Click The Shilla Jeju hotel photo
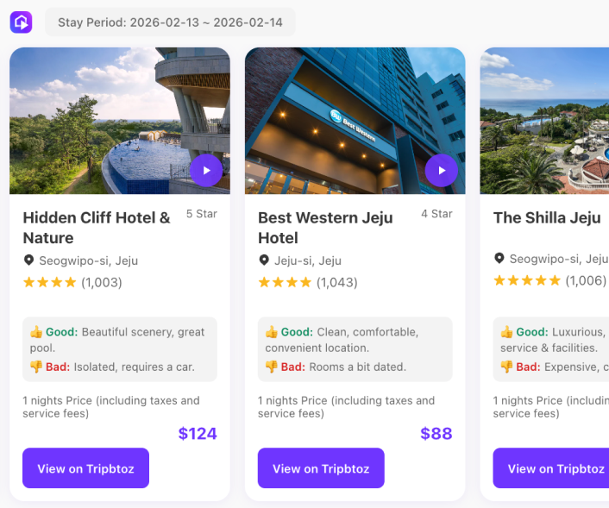Viewport: 609px width, 508px height. click(544, 121)
